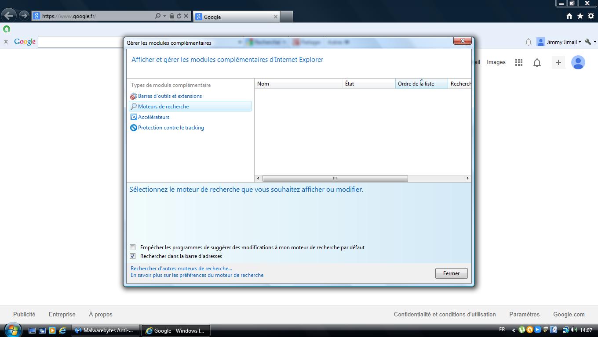
Task: Open the Google.com footer link
Action: pos(569,314)
